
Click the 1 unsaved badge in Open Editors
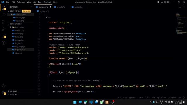[x=27, y=11]
